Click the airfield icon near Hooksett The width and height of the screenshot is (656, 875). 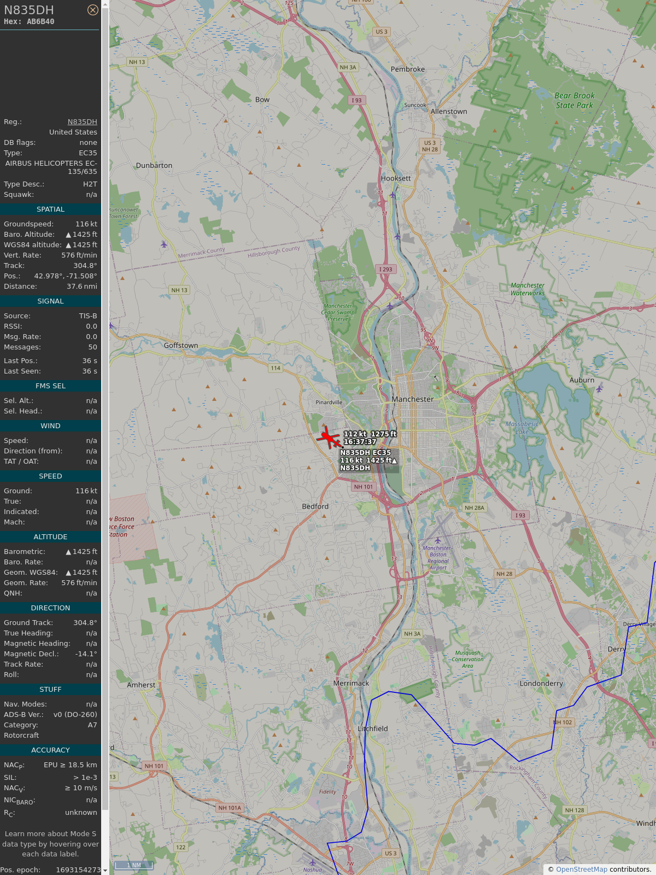click(392, 195)
